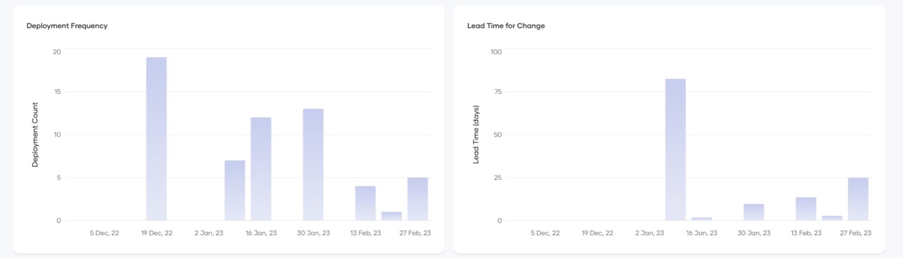903x258 pixels.
Task: Click the tallest bar in Deployment Frequency chart
Action: pos(156,139)
